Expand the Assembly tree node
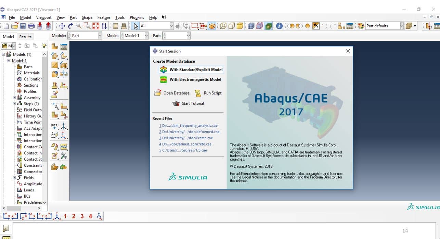 click(14, 98)
